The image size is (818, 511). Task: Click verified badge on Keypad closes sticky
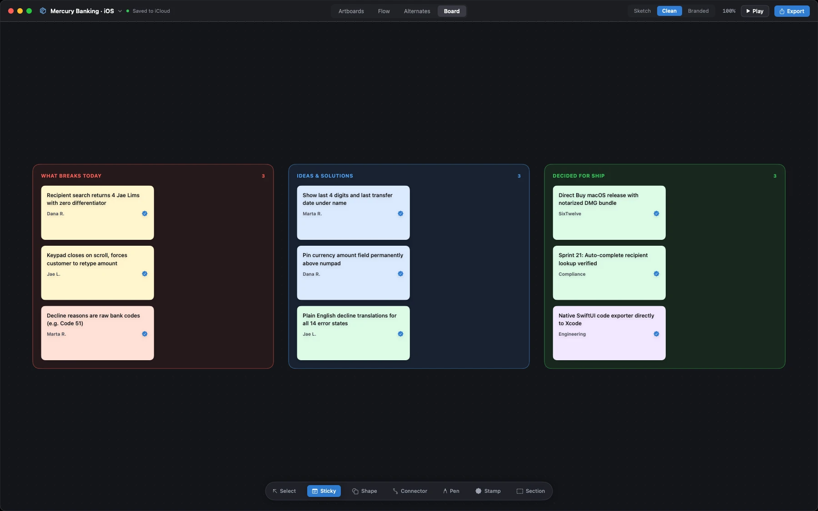[x=145, y=274]
